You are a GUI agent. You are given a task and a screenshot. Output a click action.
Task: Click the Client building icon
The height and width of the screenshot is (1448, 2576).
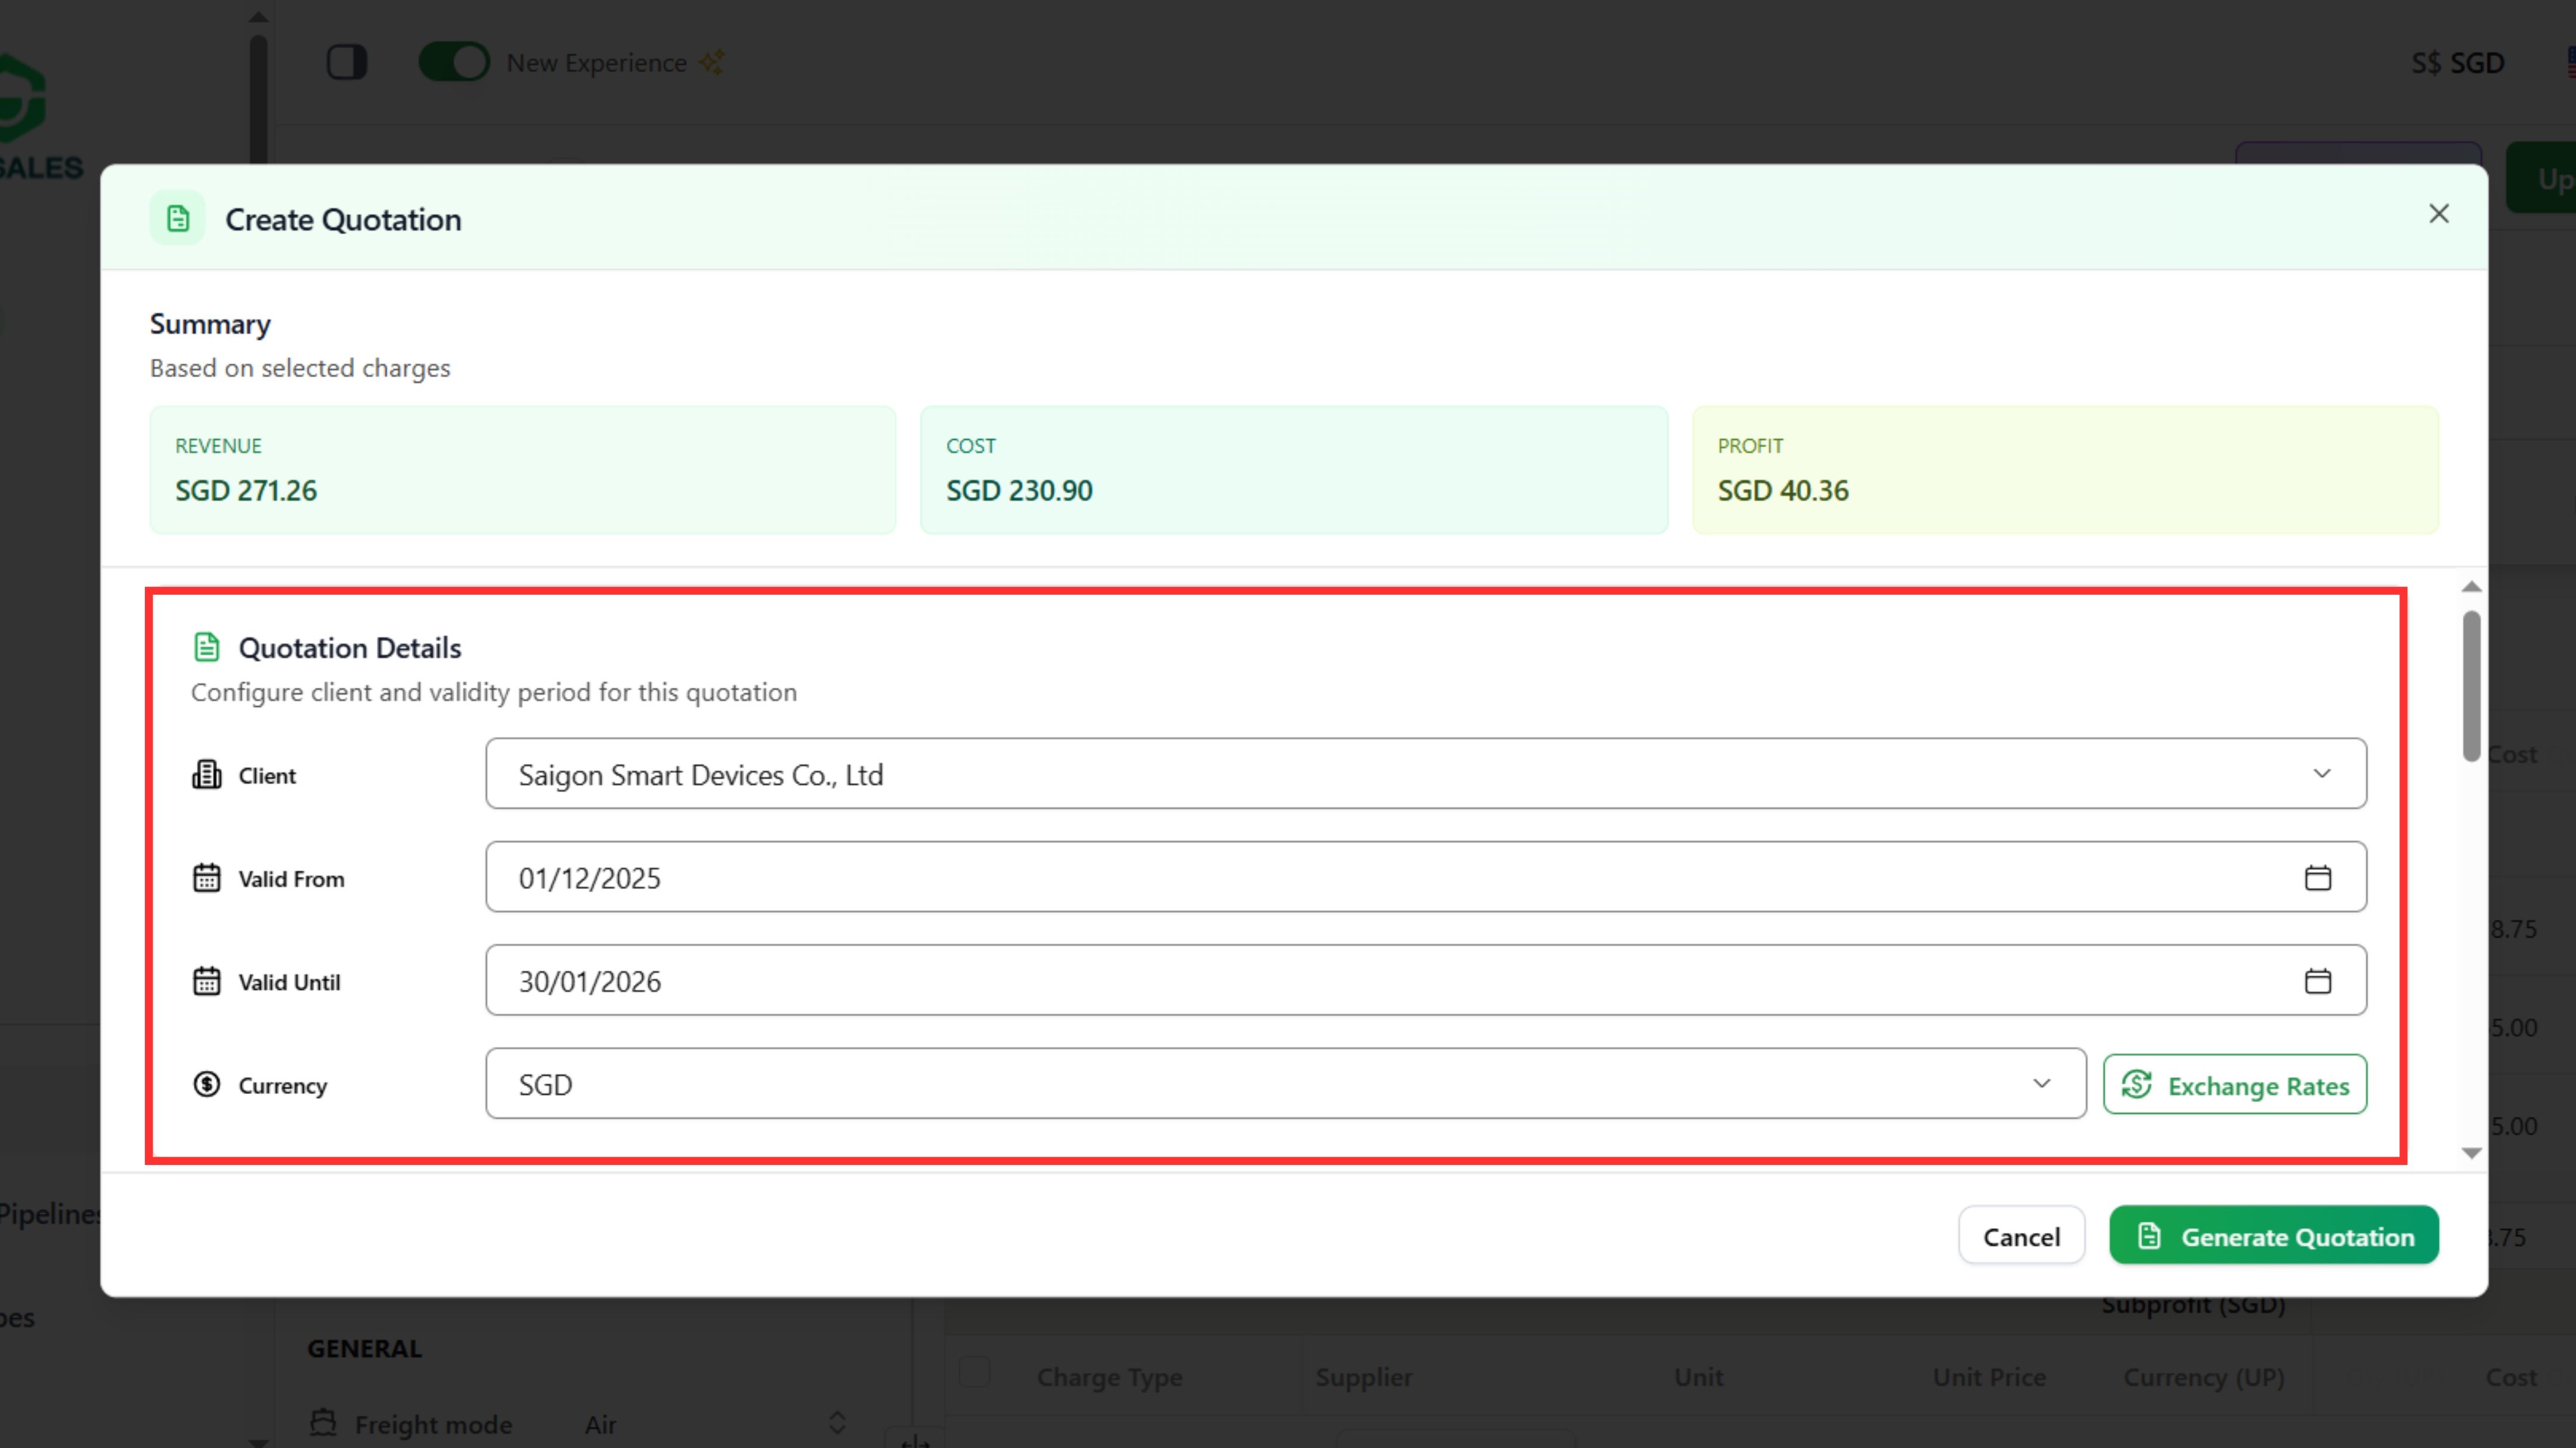[206, 775]
